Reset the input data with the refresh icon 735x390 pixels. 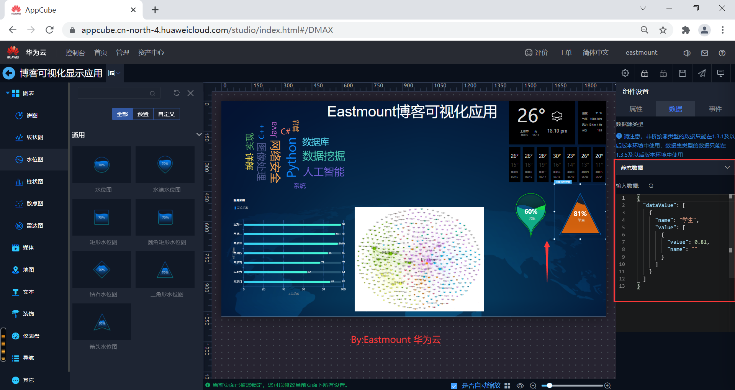651,186
